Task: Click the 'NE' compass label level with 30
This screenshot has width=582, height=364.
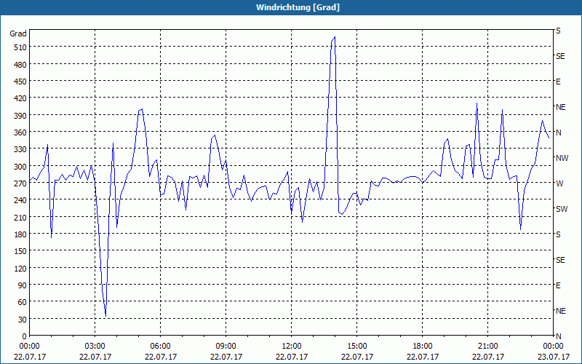Action: (560, 311)
